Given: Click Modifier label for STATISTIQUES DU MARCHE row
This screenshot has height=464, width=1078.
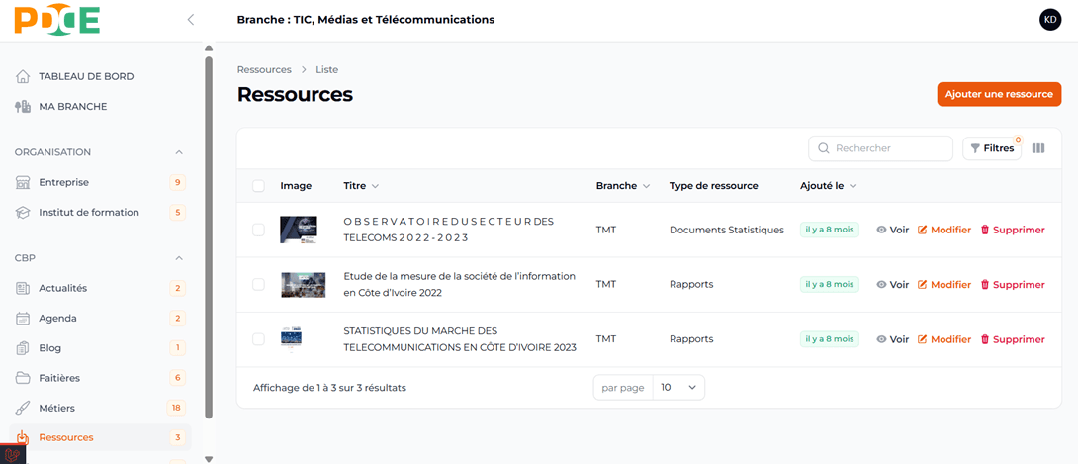Looking at the screenshot, I should (950, 339).
